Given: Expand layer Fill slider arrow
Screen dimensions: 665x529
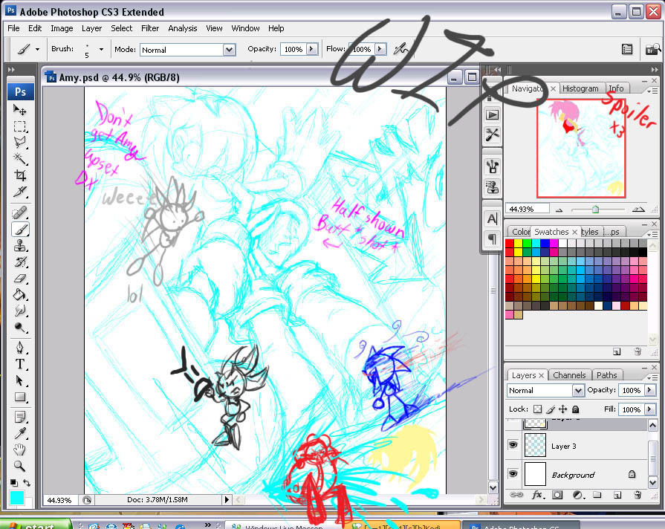Looking at the screenshot, I should tap(649, 409).
